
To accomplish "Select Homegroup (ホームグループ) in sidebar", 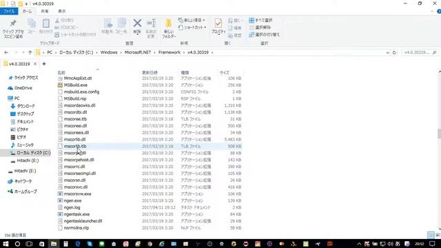I will [x=23, y=192].
